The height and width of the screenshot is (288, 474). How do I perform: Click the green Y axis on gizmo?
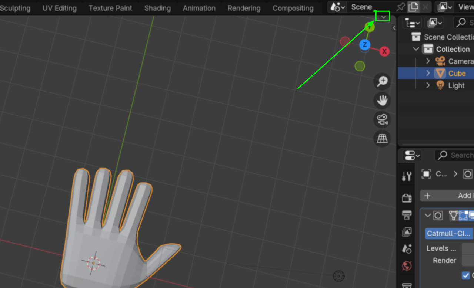[x=370, y=27]
